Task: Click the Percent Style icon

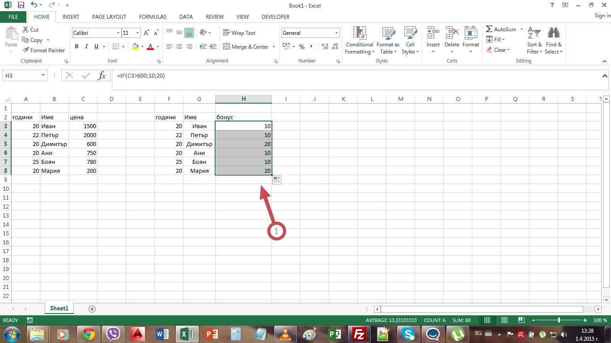Action: click(x=301, y=47)
